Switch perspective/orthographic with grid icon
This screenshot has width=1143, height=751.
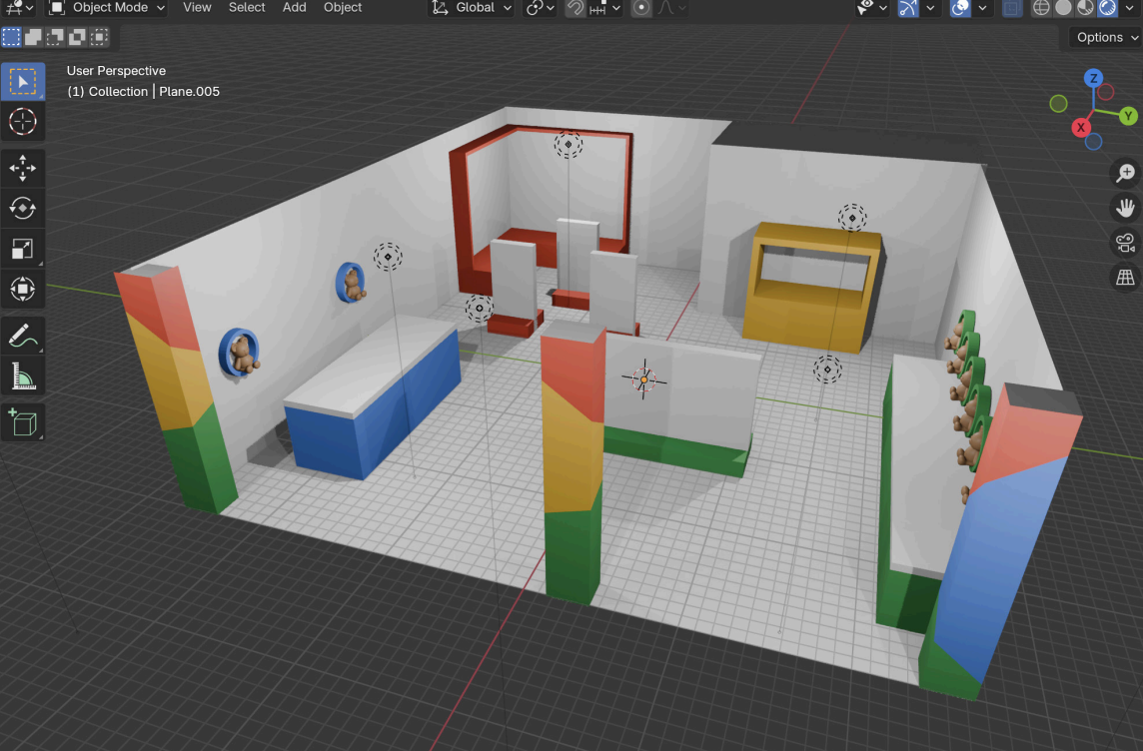(1125, 278)
